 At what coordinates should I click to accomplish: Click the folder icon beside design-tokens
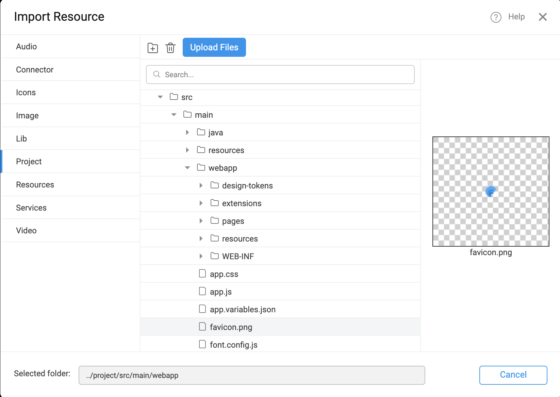pos(214,185)
